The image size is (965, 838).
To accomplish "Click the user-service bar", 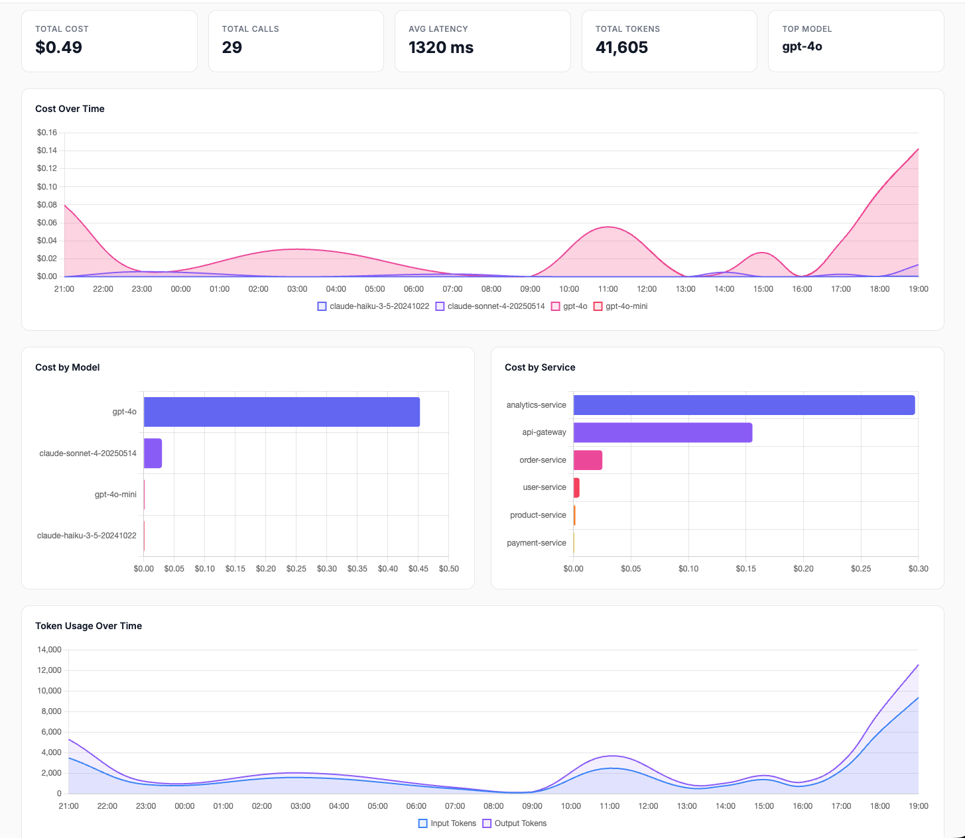I will click(x=576, y=487).
